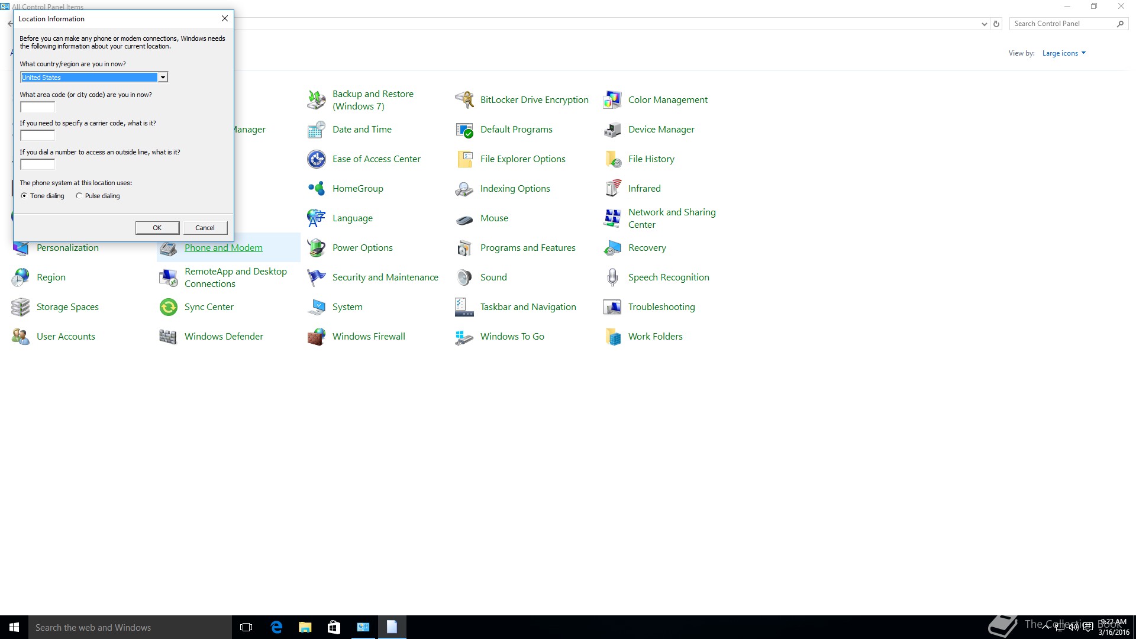Open the Speech Recognition microphone icon
Screen dimensions: 1136x639
click(612, 277)
